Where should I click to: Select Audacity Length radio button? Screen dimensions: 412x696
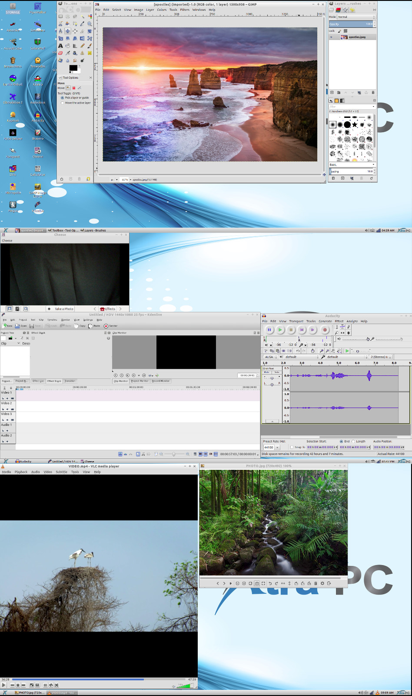pos(353,442)
